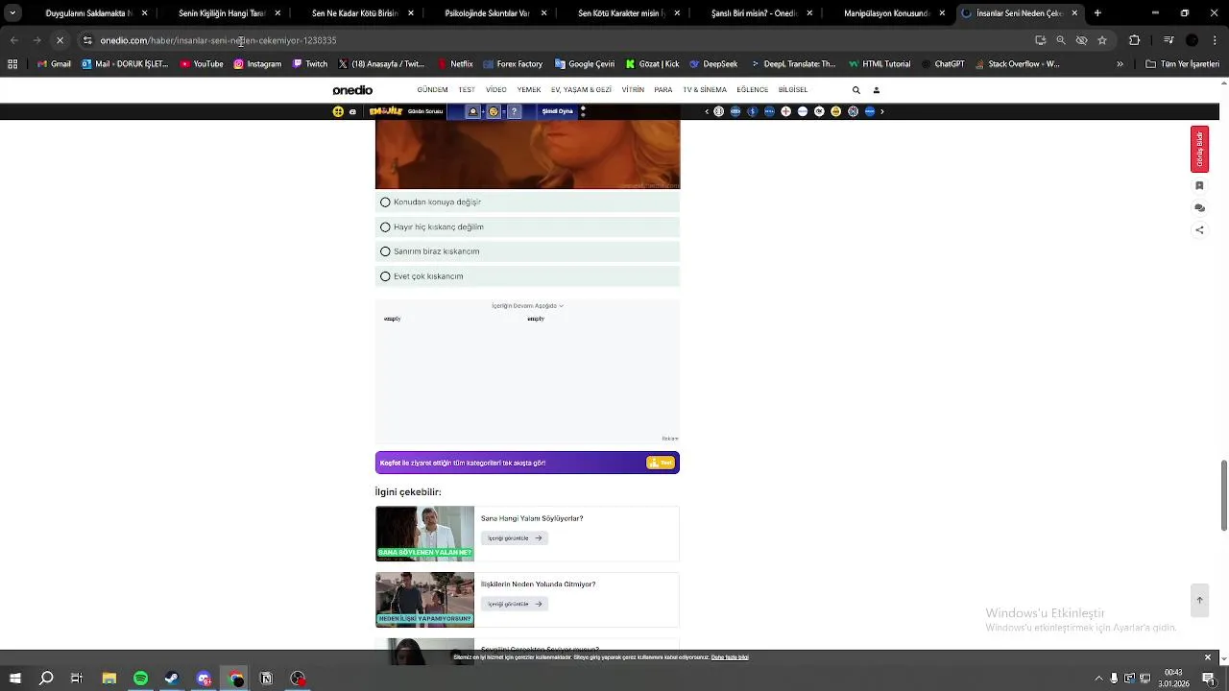Viewport: 1229px width, 691px height.
Task: Select 'Konudan konuya değişir' option
Action: pyautogui.click(x=527, y=203)
